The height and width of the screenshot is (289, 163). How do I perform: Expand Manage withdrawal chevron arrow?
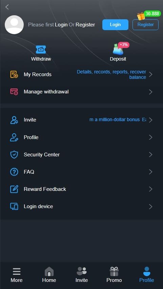point(151,92)
